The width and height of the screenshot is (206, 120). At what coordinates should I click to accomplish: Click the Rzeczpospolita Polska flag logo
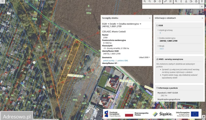tap(137, 114)
